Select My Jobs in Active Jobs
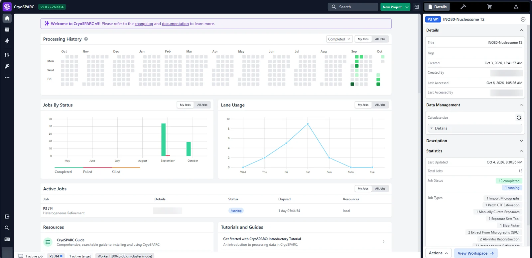The image size is (532, 258). point(363,189)
